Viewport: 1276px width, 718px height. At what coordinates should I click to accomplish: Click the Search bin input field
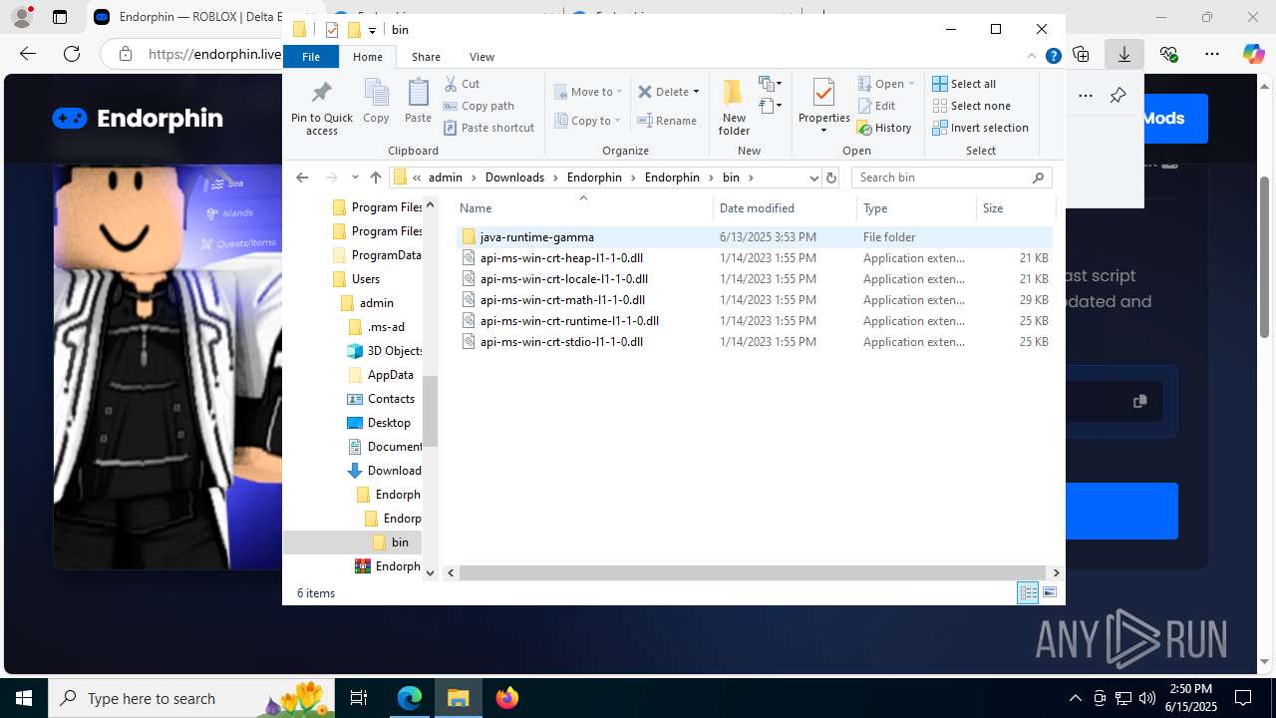click(x=941, y=178)
